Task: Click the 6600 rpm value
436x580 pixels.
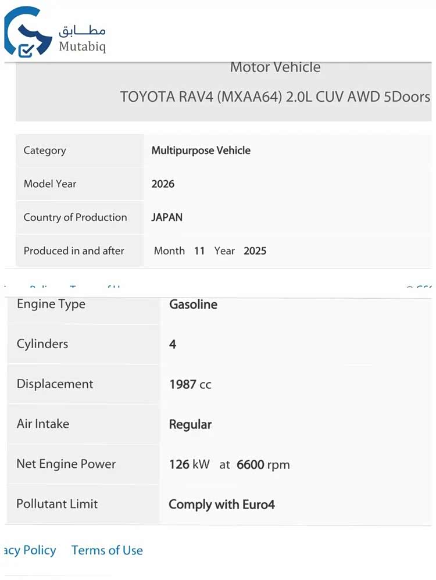Action: click(263, 464)
